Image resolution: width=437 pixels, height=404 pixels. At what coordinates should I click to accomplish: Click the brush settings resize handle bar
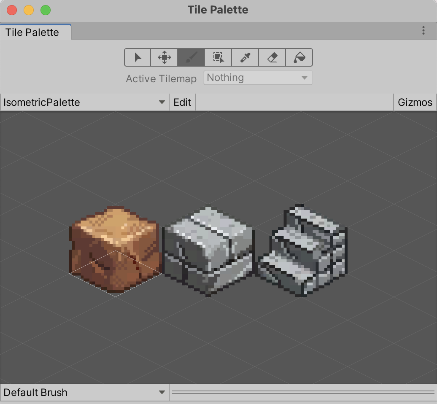tap(303, 392)
